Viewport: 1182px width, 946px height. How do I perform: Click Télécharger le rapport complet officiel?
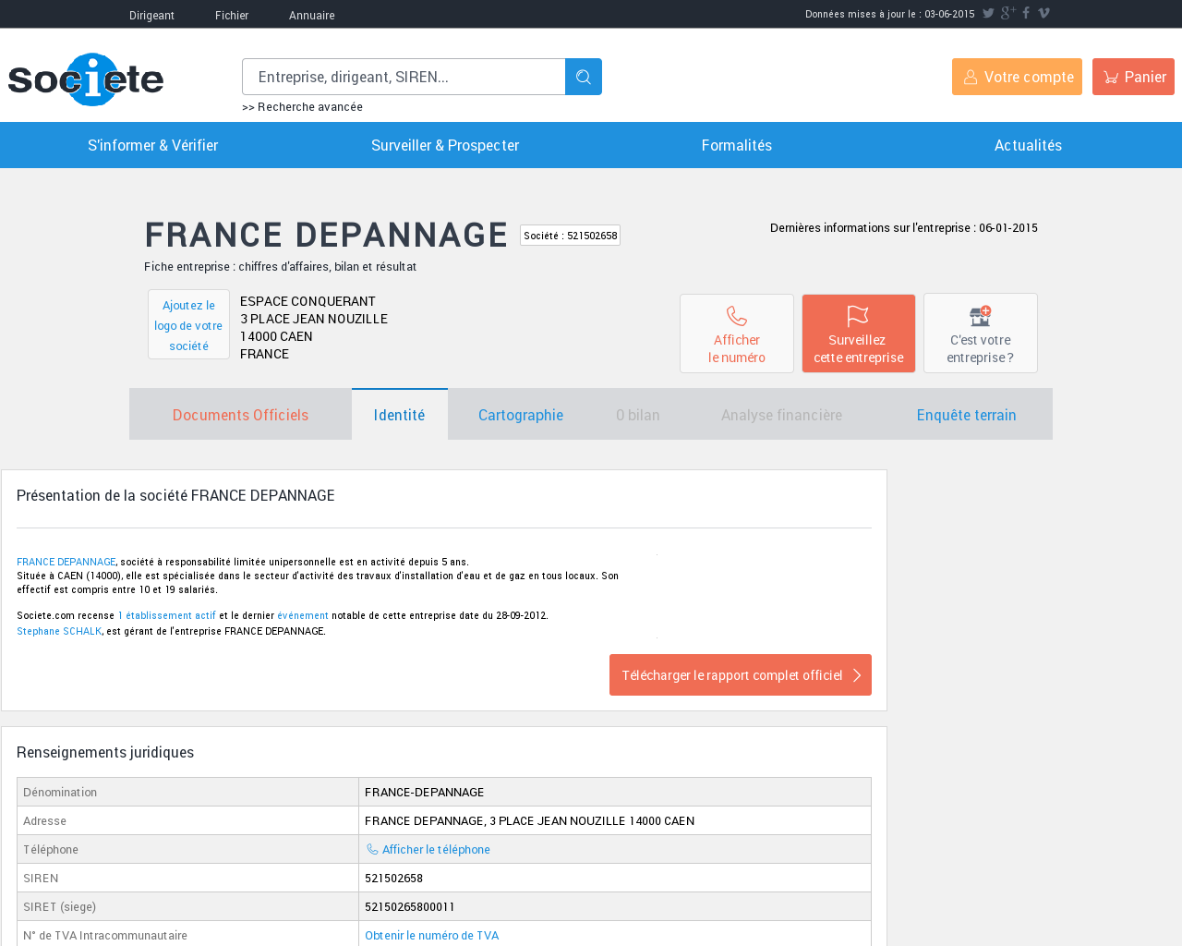point(741,675)
